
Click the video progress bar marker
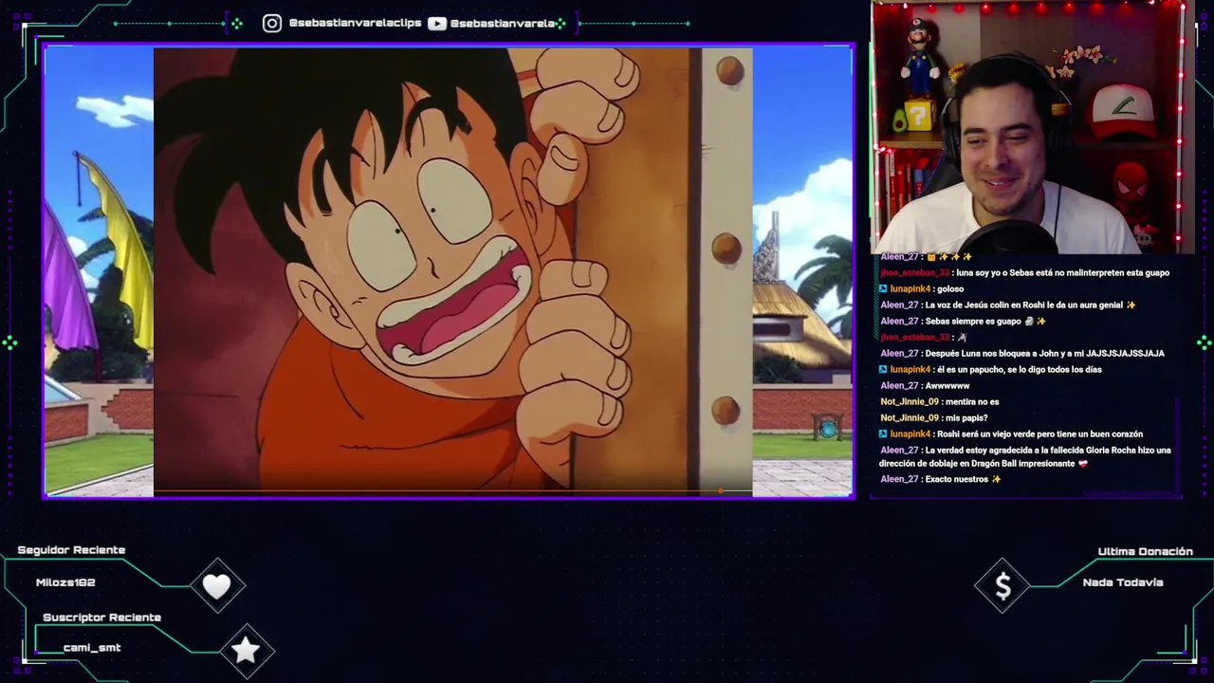coord(721,491)
